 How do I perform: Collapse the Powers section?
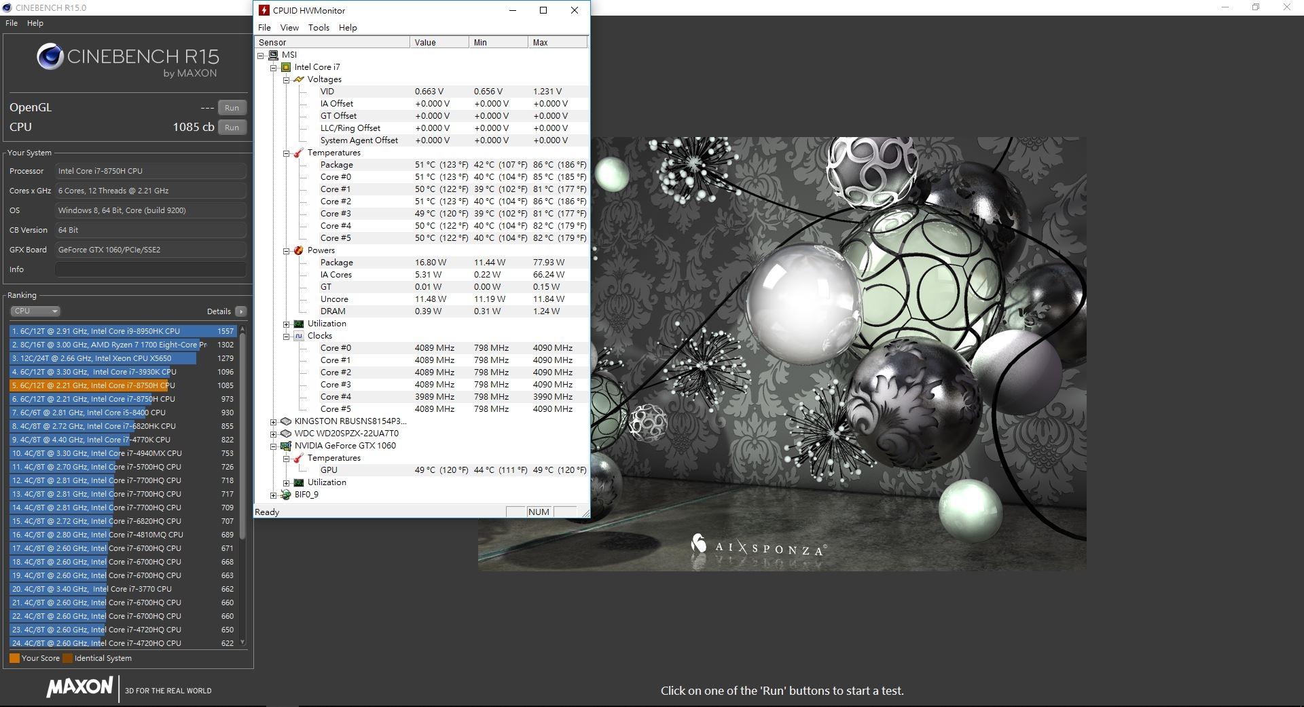coord(286,251)
